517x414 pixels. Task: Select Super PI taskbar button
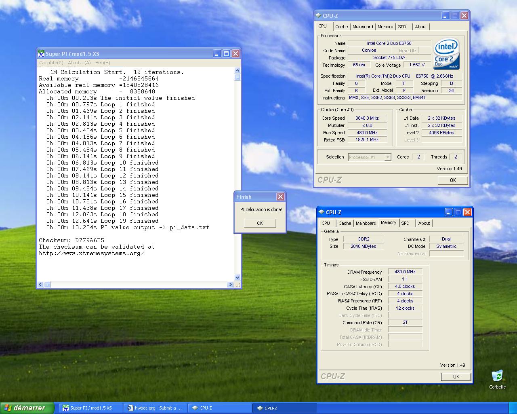91,408
